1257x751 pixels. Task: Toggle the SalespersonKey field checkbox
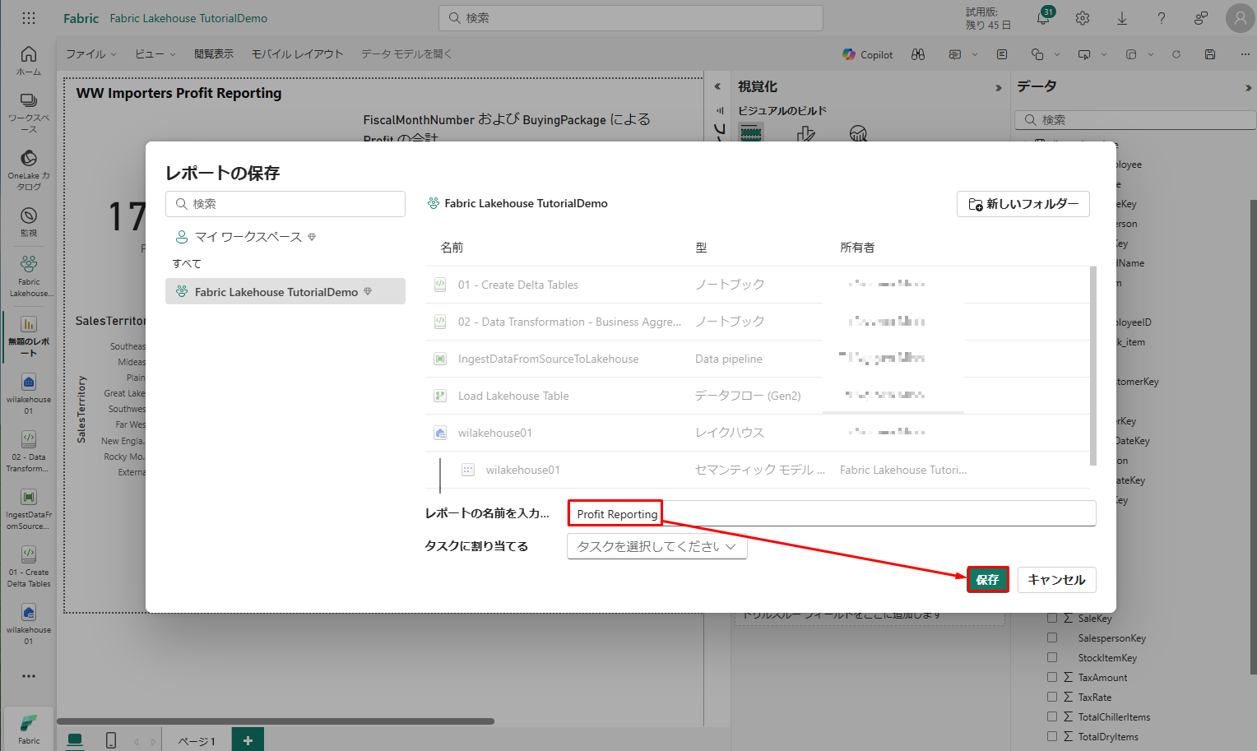pyautogui.click(x=1052, y=637)
